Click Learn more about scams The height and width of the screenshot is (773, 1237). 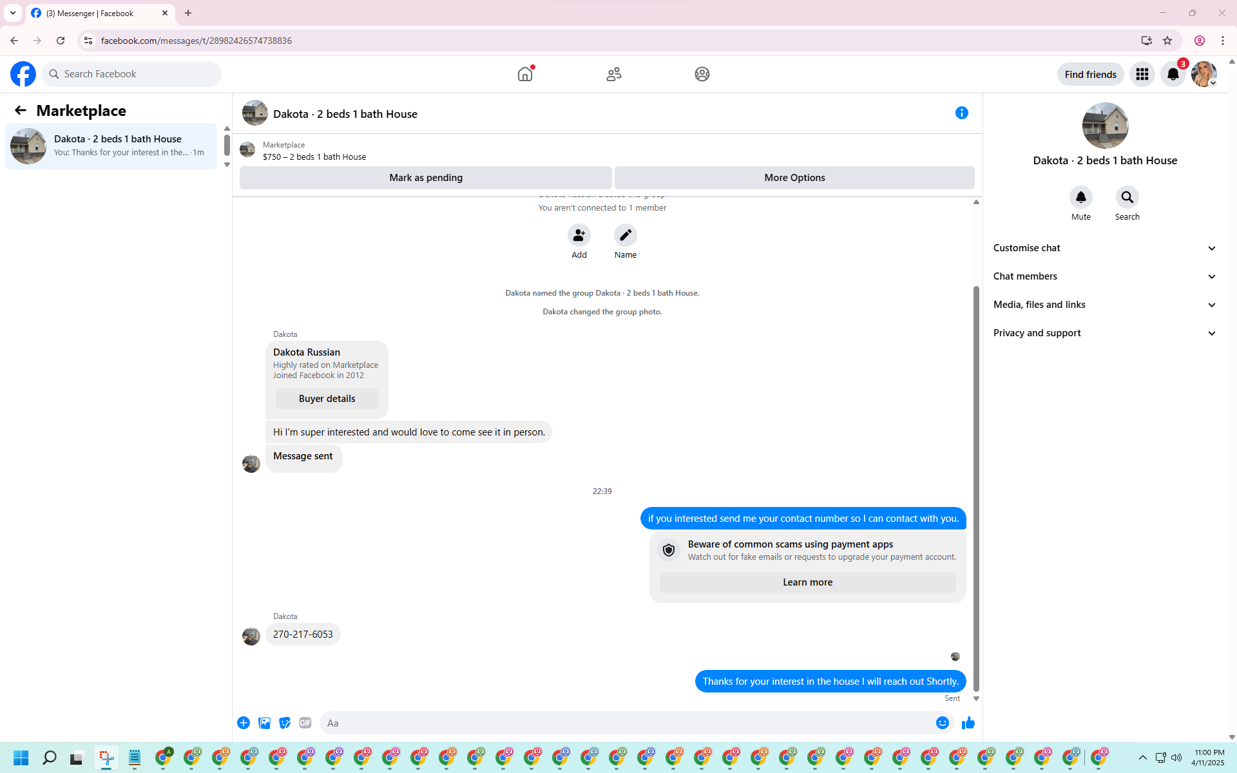(x=807, y=582)
